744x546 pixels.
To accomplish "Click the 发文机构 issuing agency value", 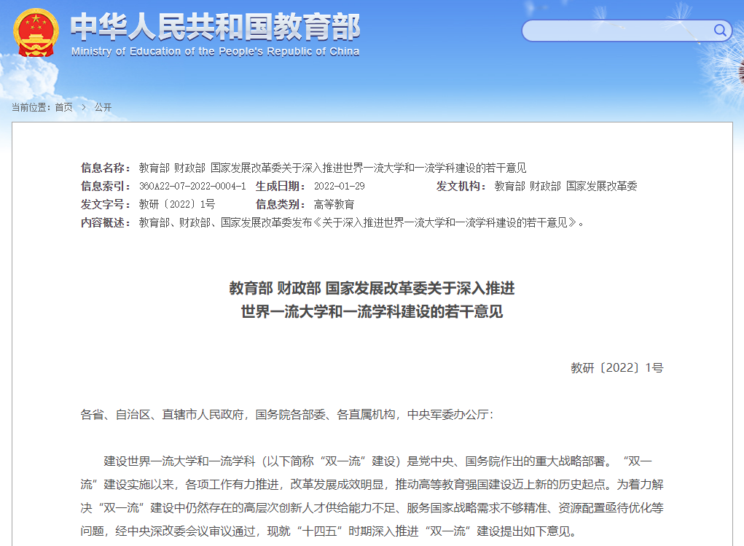I will tap(565, 186).
